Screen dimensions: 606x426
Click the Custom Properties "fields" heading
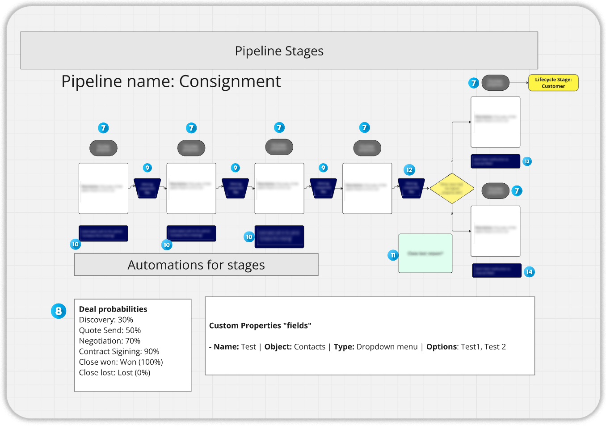coord(260,325)
